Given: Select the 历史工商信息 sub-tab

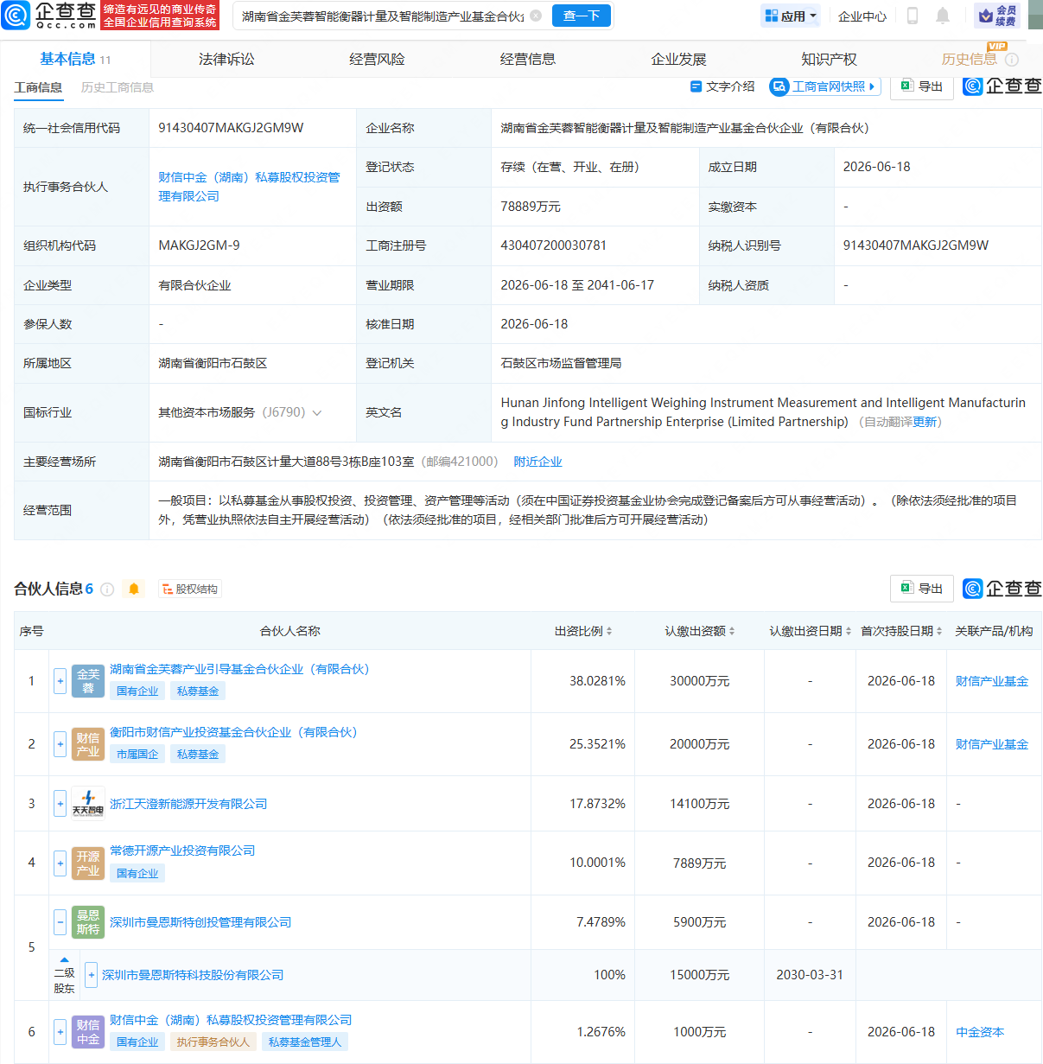Looking at the screenshot, I should coord(117,87).
